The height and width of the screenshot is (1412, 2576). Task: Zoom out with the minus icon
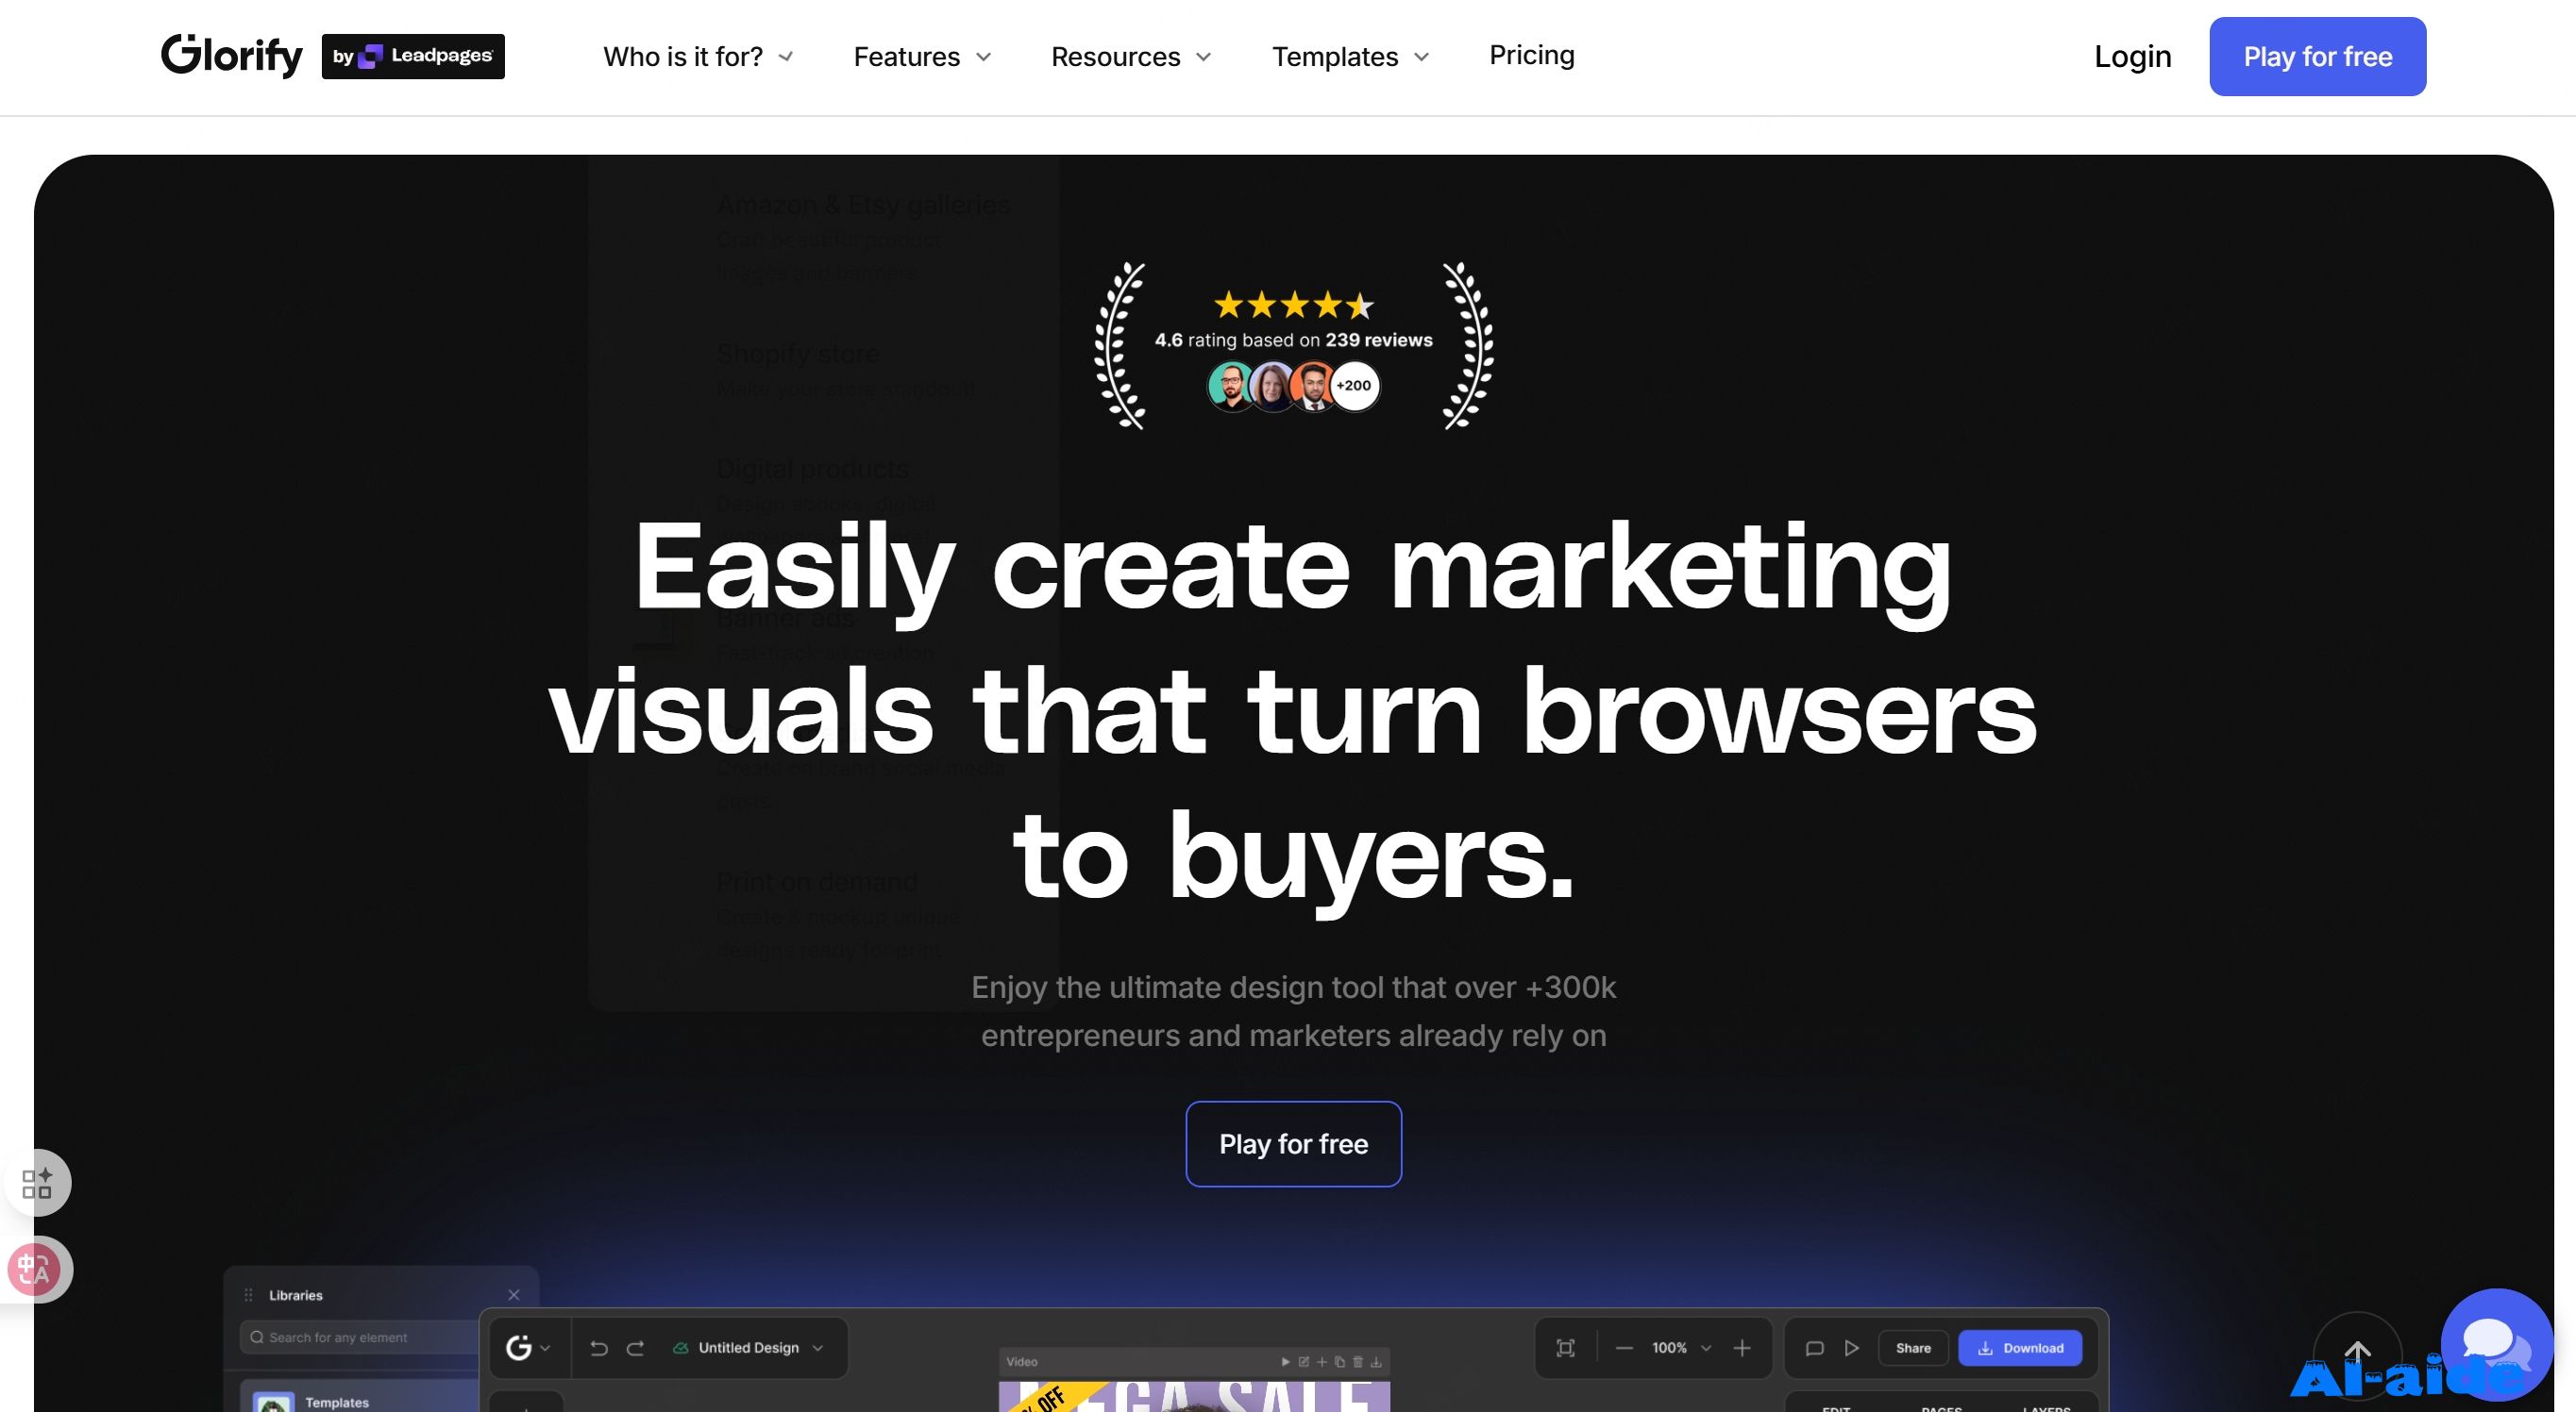click(1624, 1348)
